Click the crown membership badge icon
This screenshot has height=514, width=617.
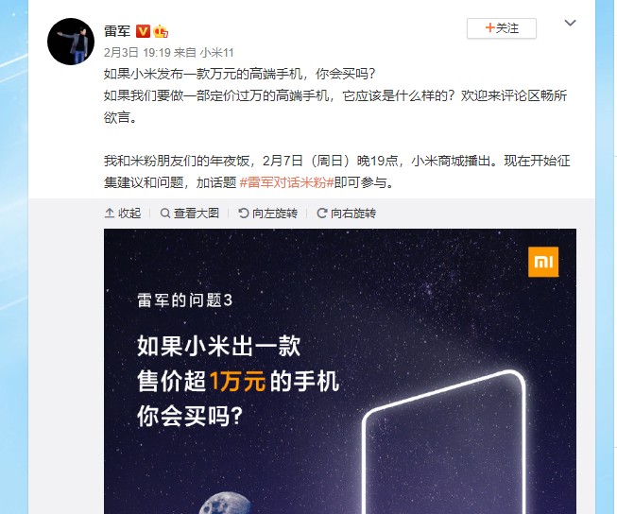pyautogui.click(x=161, y=31)
